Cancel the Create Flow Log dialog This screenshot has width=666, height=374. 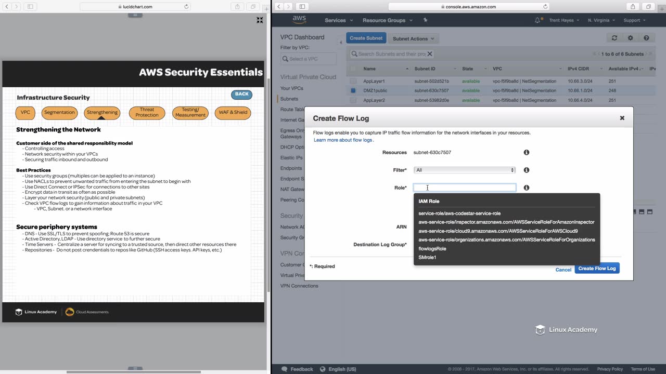[563, 270]
